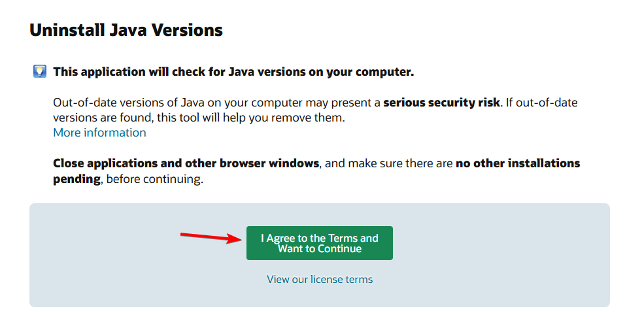Select the Uninstall Java Versions heading
Screen dimensions: 642x330
126,30
